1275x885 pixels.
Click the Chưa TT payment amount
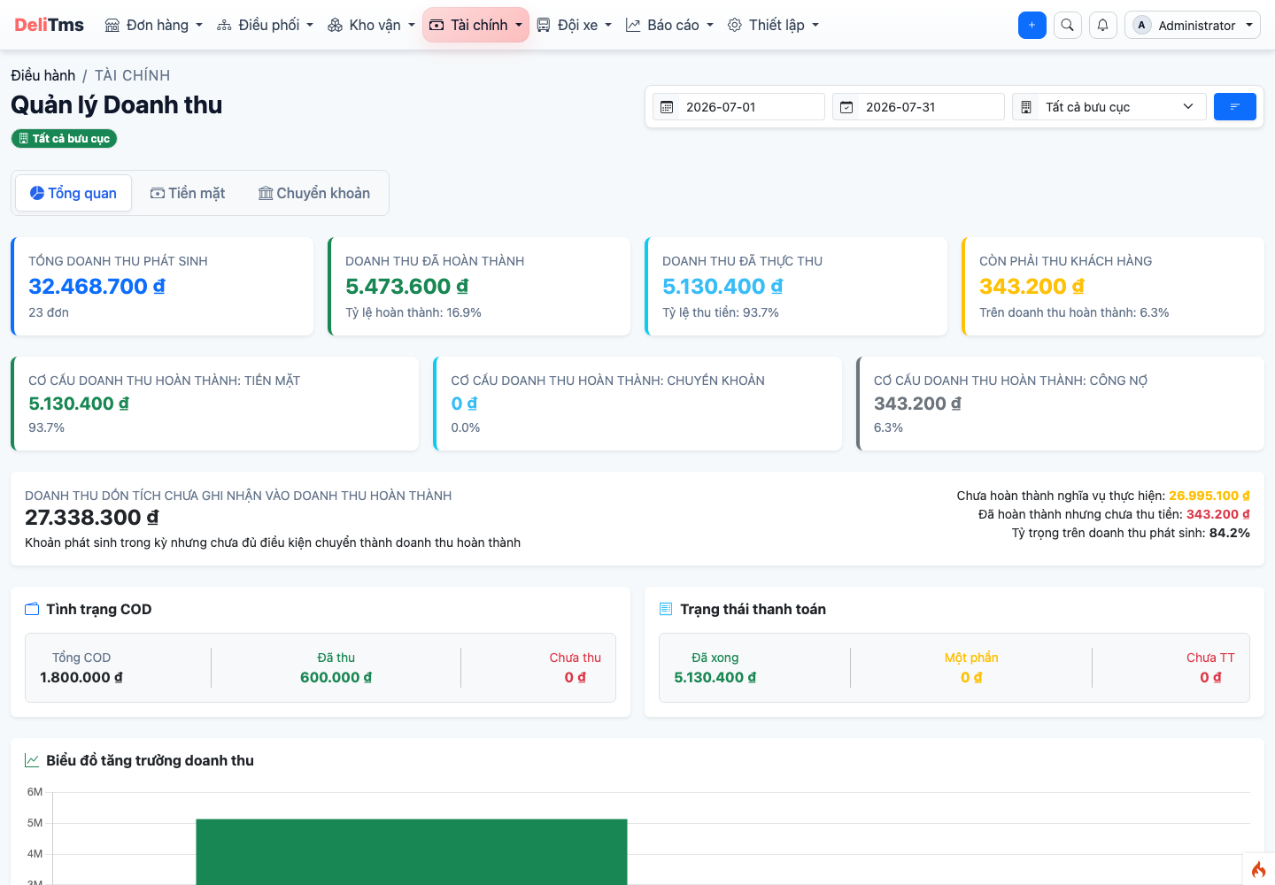1210,678
